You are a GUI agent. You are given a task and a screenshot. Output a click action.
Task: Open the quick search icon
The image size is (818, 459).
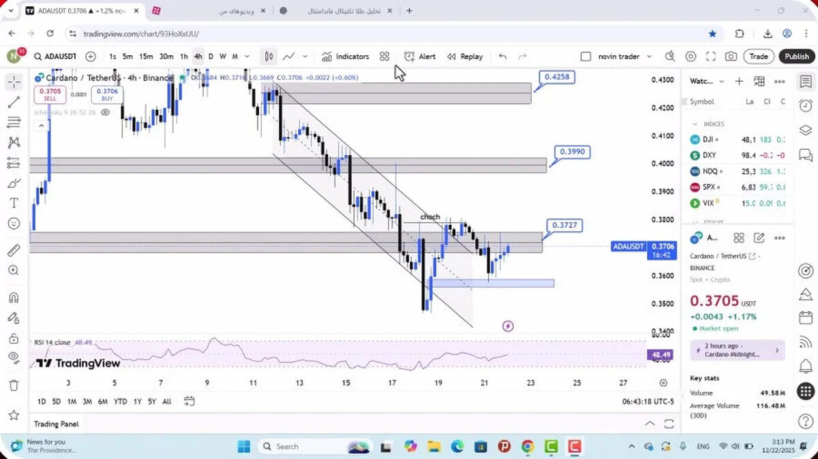pyautogui.click(x=670, y=57)
